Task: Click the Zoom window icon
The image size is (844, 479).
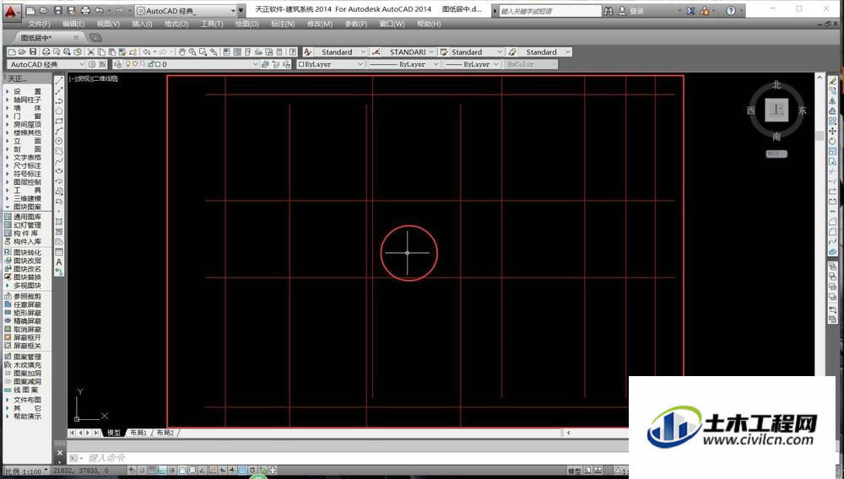Action: [x=203, y=52]
